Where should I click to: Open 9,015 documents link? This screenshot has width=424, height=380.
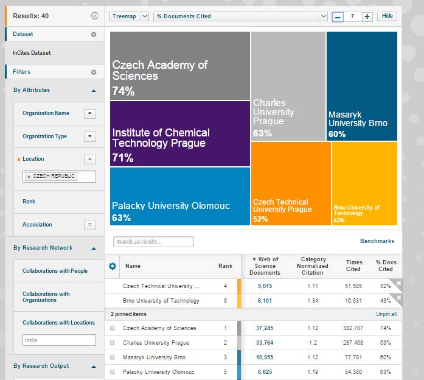pos(265,286)
